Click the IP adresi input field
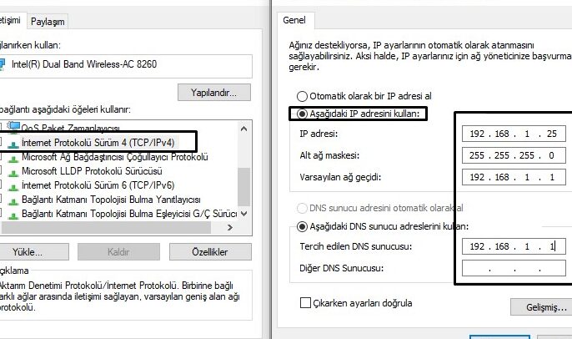 tap(514, 134)
